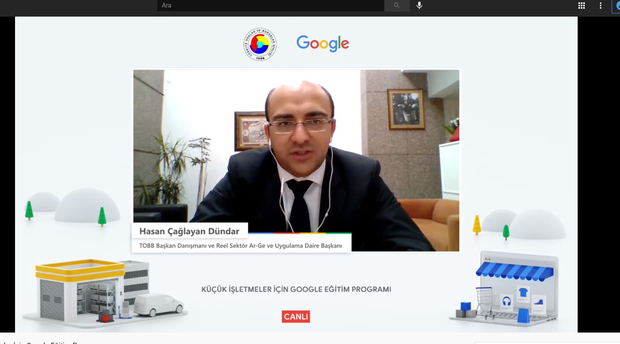
Task: Click the magnifier search button
Action: (396, 6)
